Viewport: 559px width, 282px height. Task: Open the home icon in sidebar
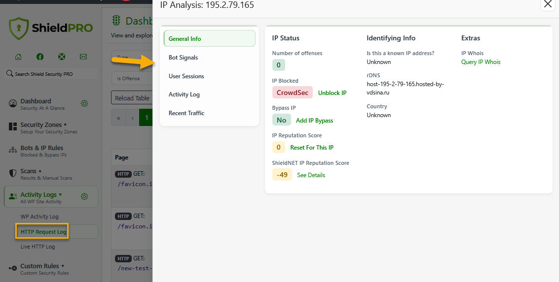point(18,57)
